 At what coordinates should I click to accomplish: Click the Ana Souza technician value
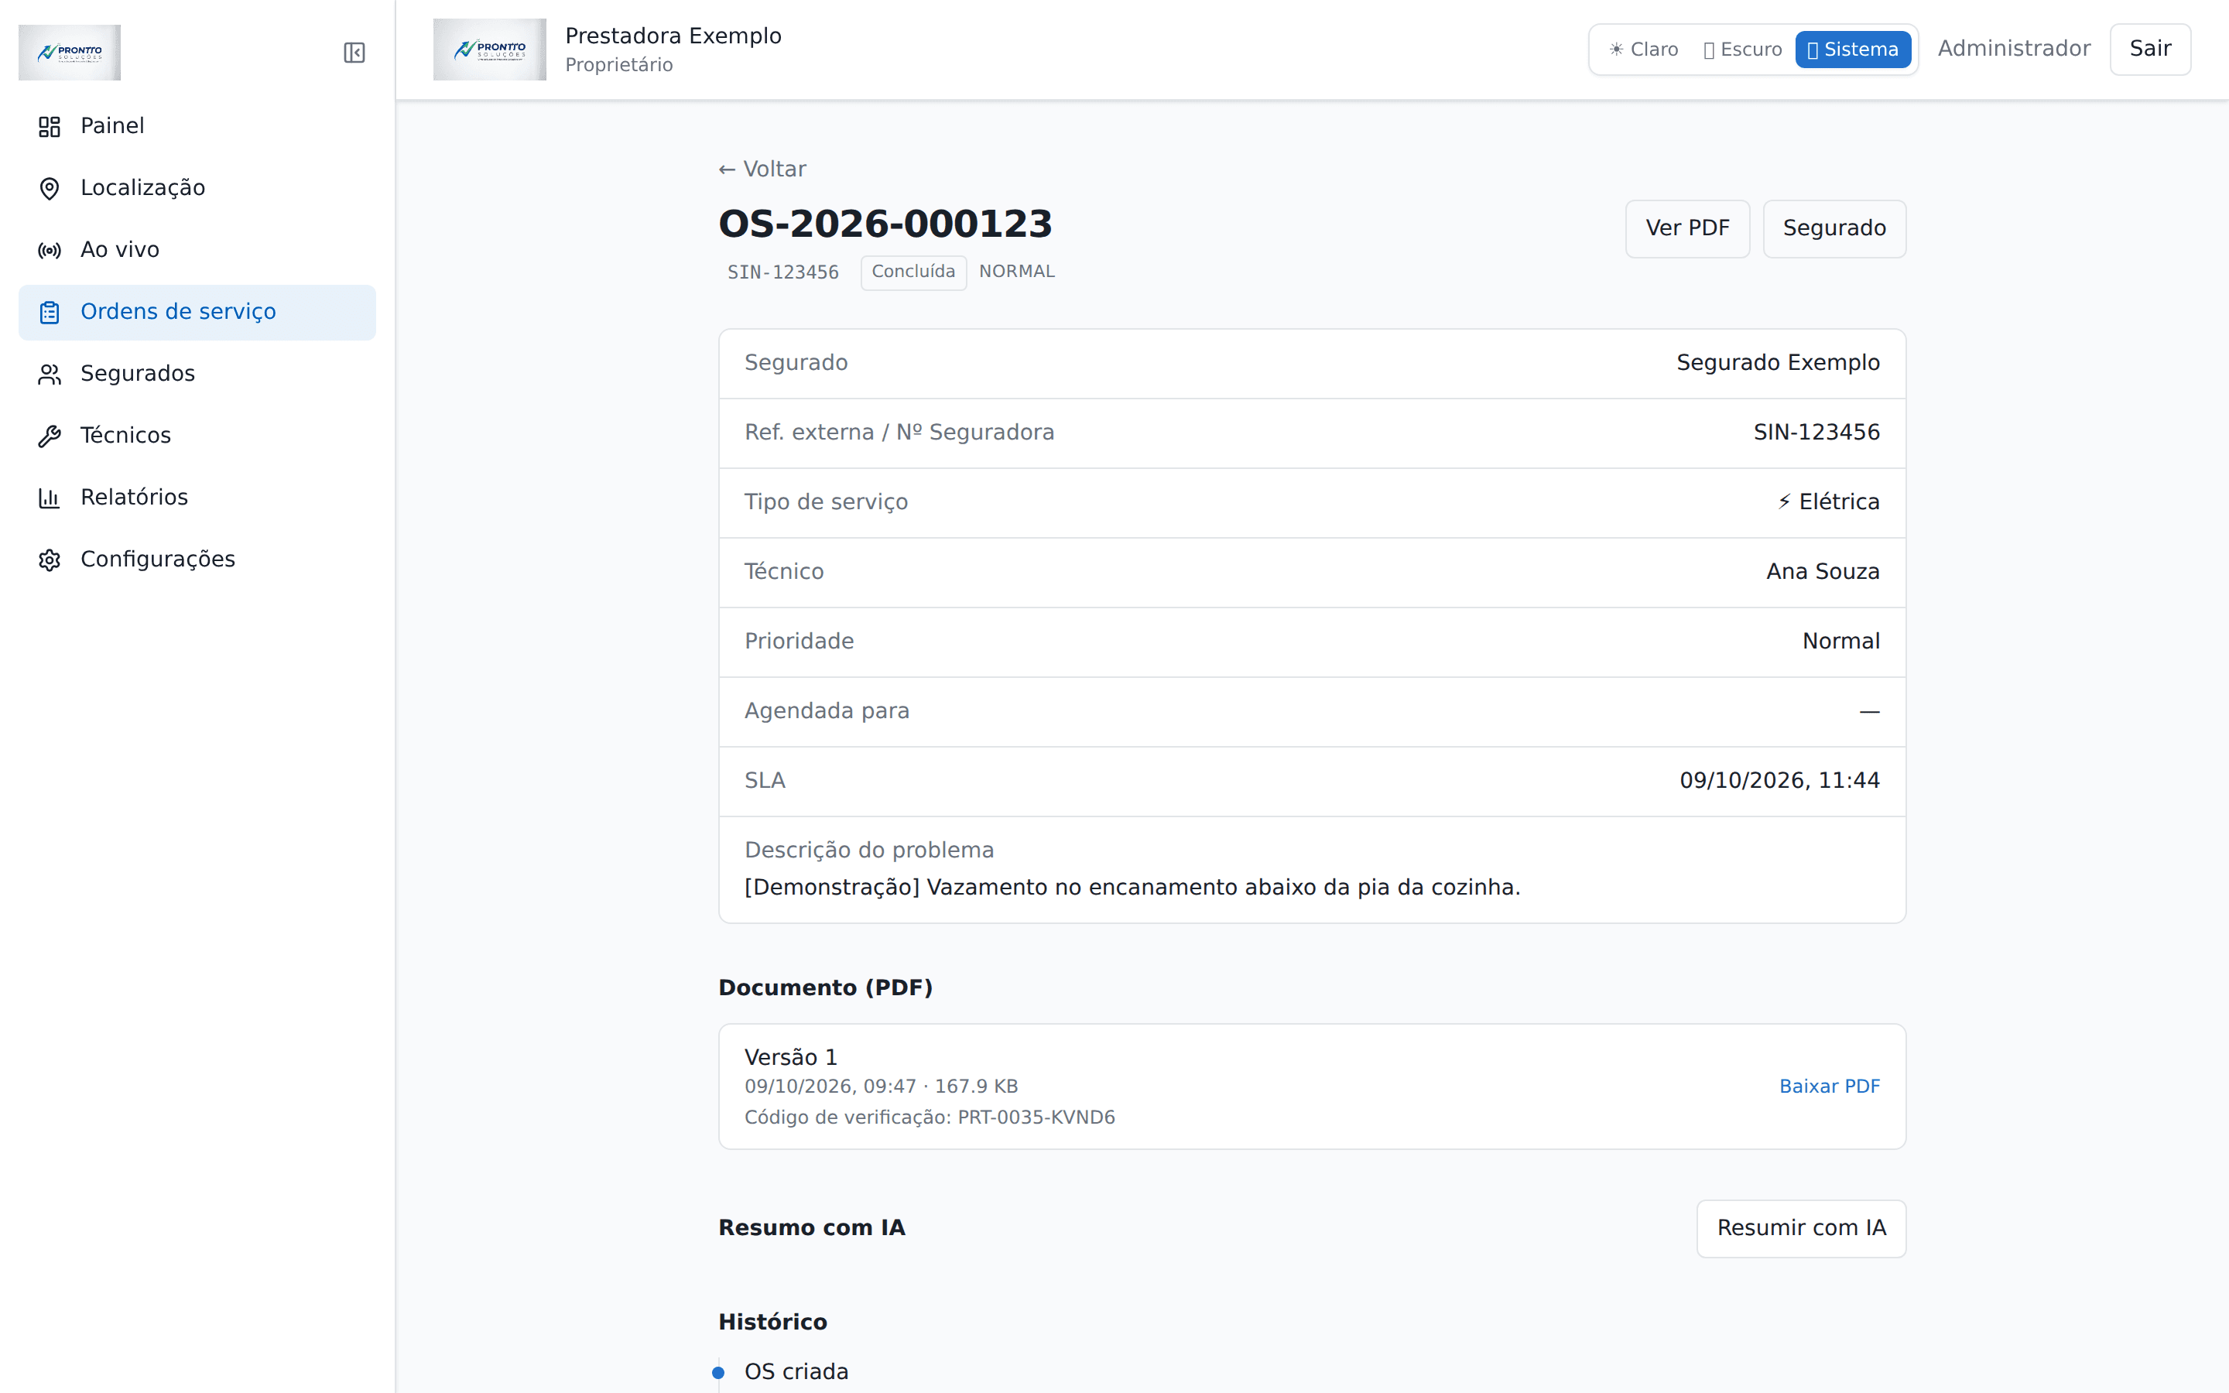point(1823,572)
